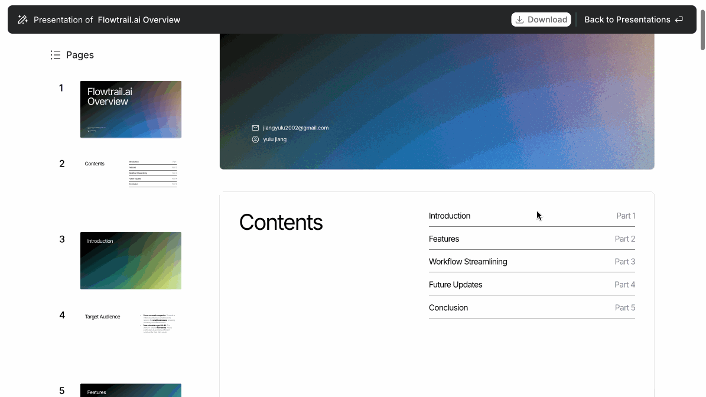
Task: Click the Conclusion Part 5 row
Action: (532, 307)
